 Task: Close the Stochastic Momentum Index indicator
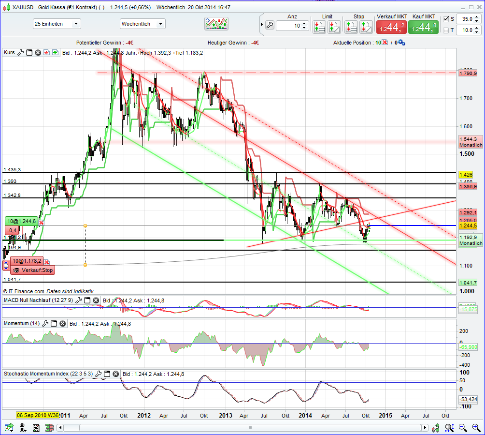115,374
